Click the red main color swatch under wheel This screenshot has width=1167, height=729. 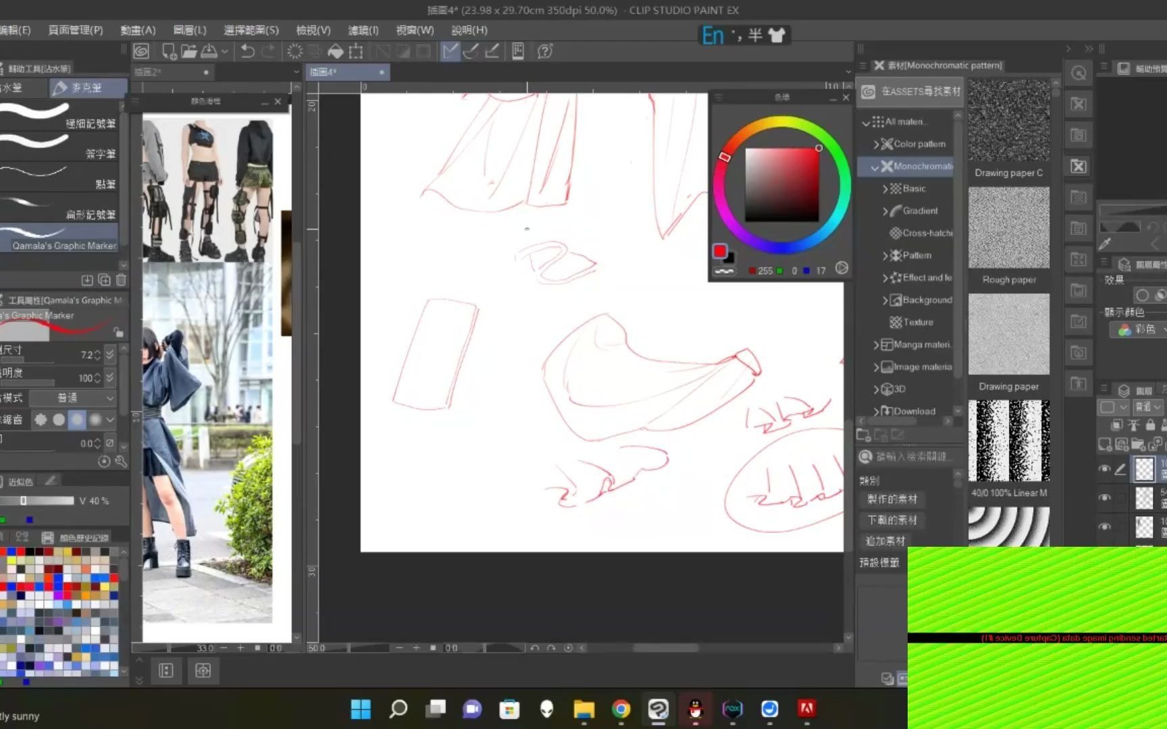(x=720, y=251)
